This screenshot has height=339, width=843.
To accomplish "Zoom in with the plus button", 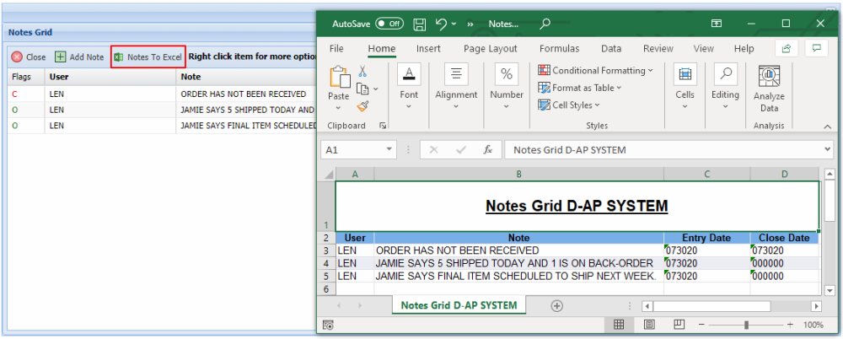I will point(790,325).
